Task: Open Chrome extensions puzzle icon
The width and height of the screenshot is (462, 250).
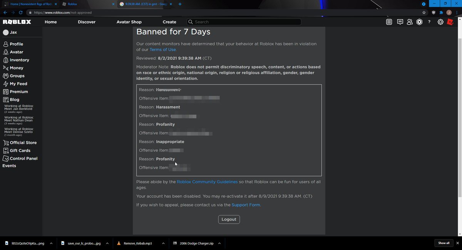Action: pos(442,12)
